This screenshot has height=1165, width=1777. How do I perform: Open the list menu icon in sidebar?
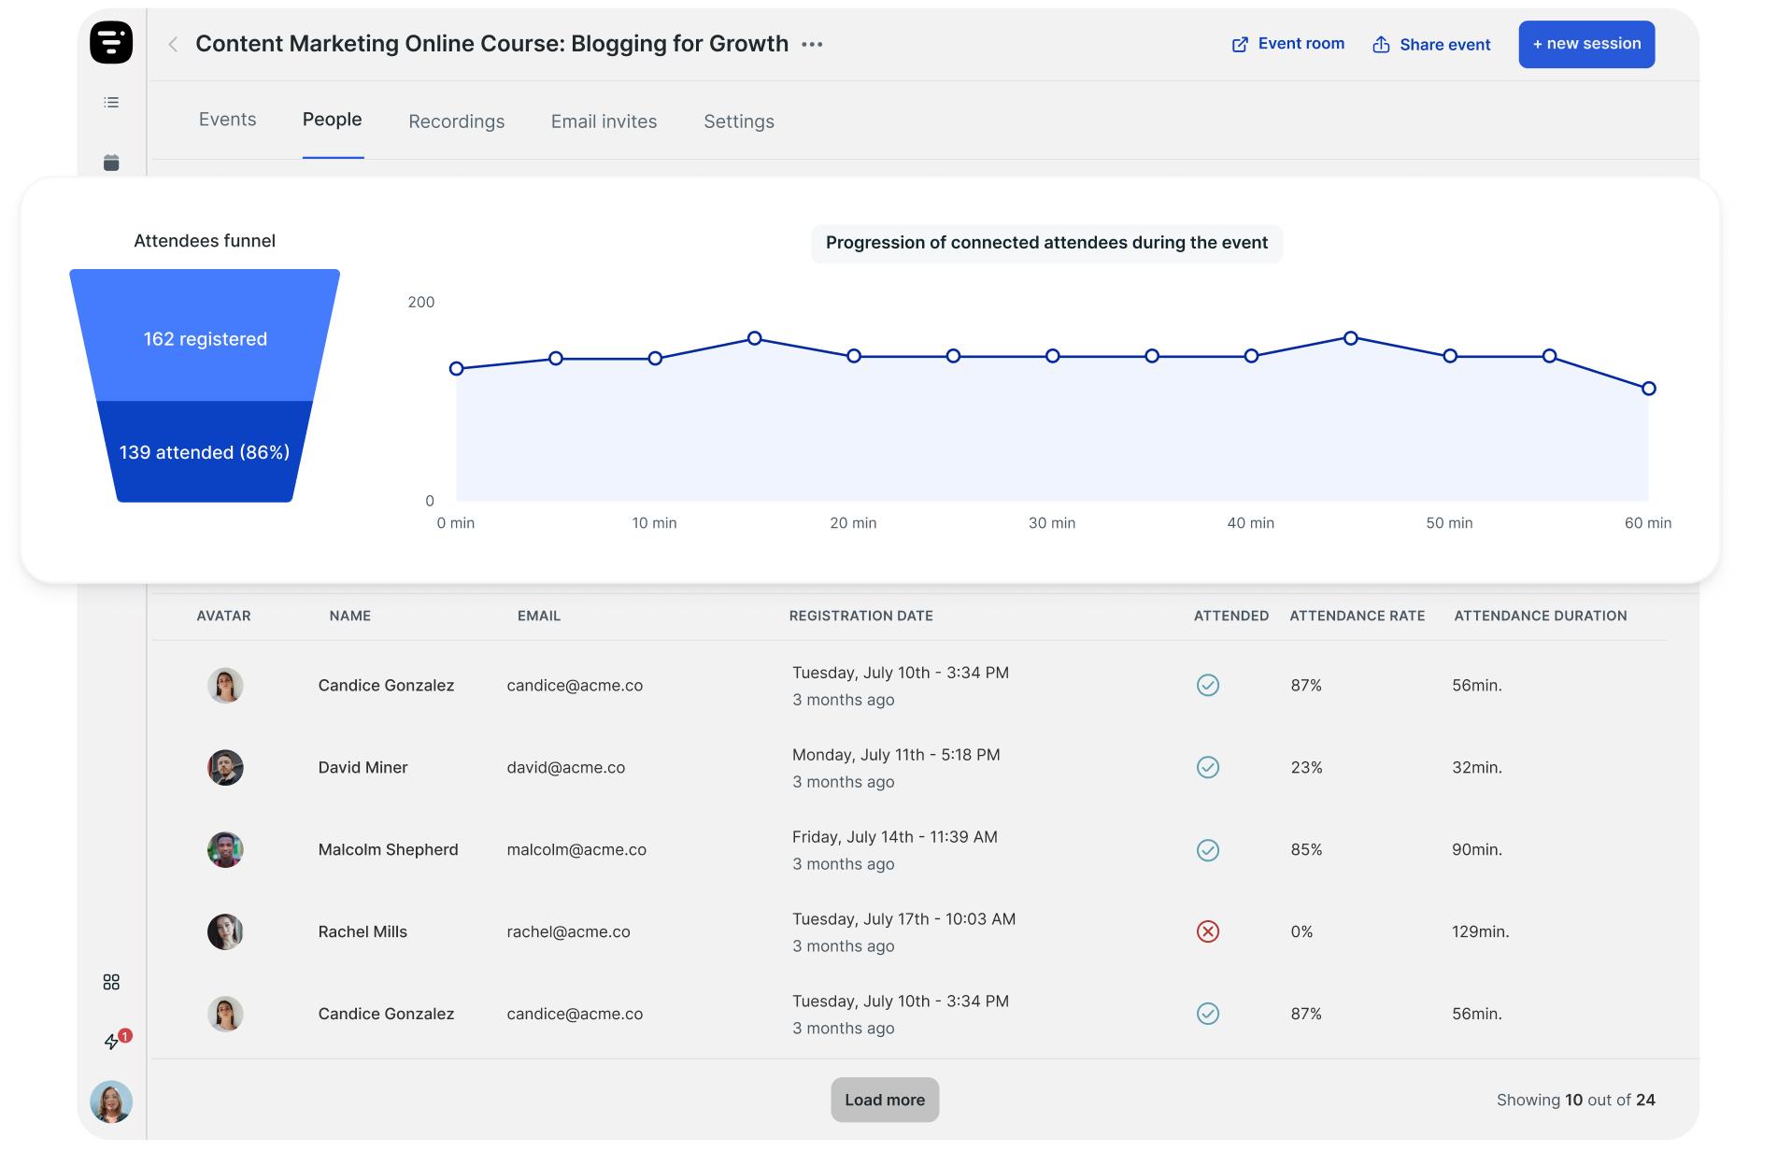[111, 103]
